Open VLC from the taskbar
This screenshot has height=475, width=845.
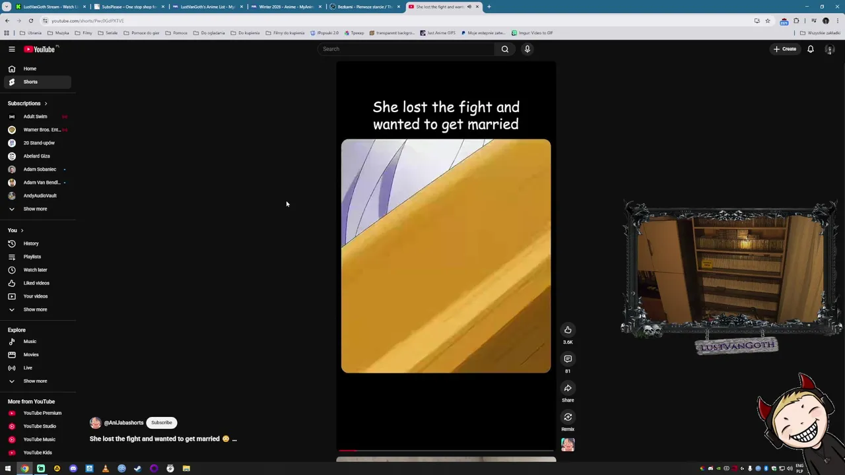106,468
